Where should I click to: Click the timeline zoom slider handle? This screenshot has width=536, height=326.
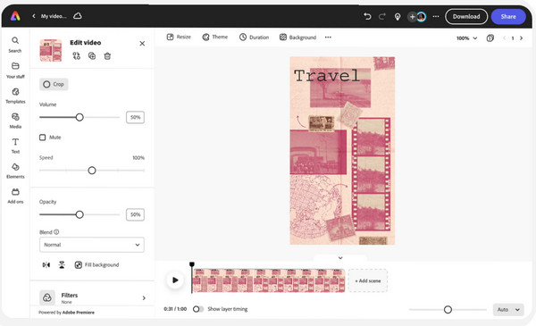tap(448, 310)
